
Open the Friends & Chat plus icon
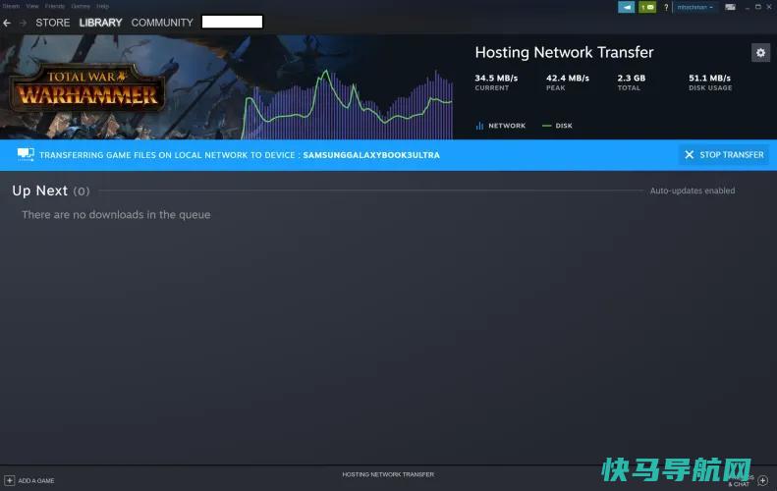pyautogui.click(x=762, y=480)
